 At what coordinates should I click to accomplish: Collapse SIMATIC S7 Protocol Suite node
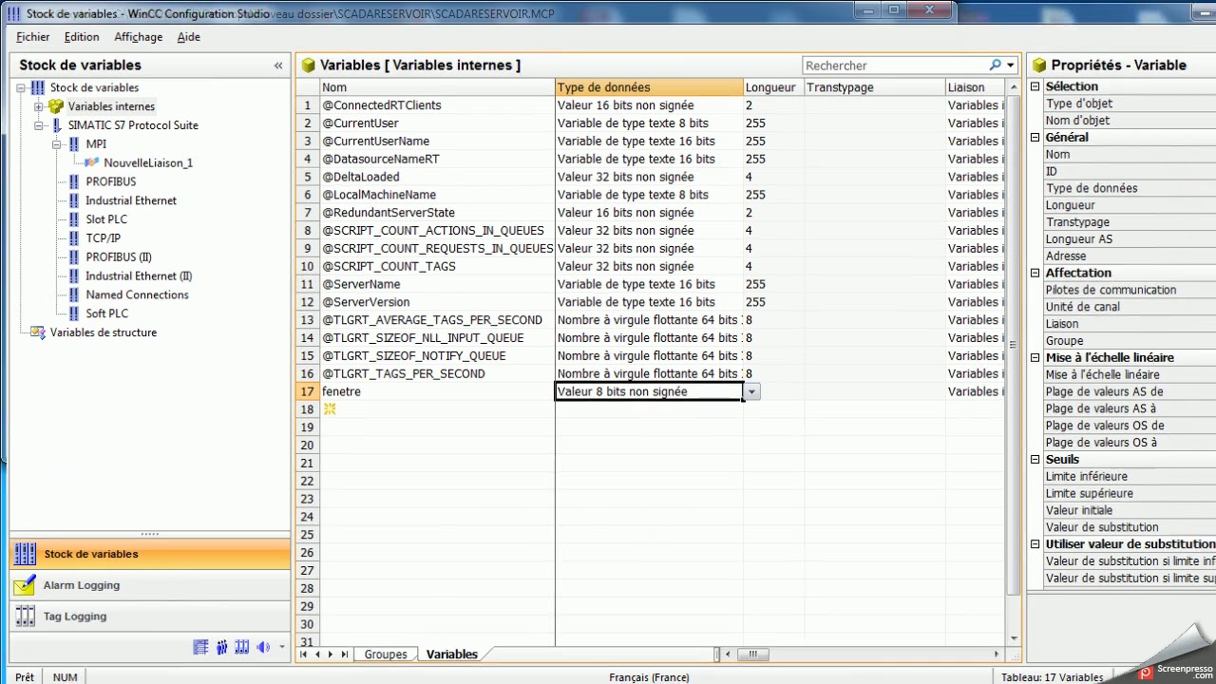tap(39, 125)
